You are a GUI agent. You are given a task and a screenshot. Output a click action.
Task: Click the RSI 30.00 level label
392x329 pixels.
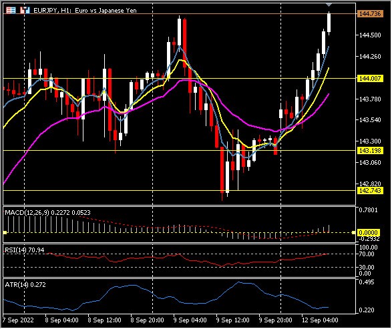click(367, 268)
